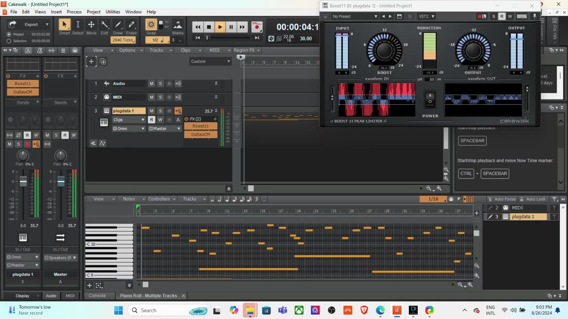Open the Clips edit filter dropdown
Viewport: 568px width, 319px height.
129,120
